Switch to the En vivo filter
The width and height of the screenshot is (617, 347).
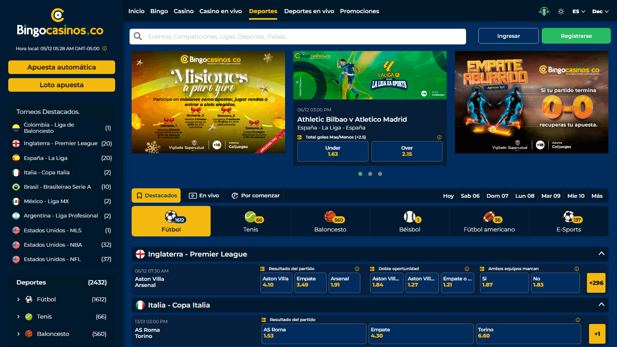203,195
